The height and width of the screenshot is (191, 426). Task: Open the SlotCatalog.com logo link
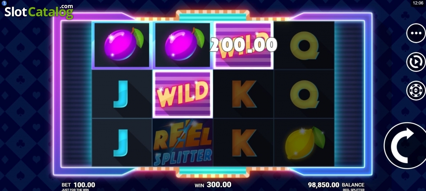coord(39,12)
